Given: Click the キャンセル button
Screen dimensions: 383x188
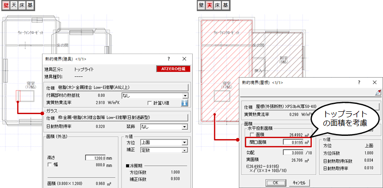Looking at the screenshot, I should click(300, 182).
